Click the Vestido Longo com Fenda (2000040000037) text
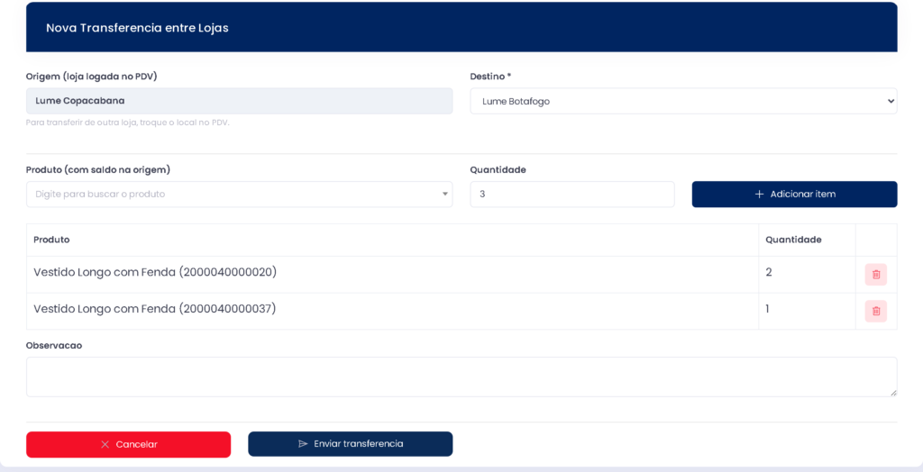Image resolution: width=923 pixels, height=472 pixels. point(155,308)
